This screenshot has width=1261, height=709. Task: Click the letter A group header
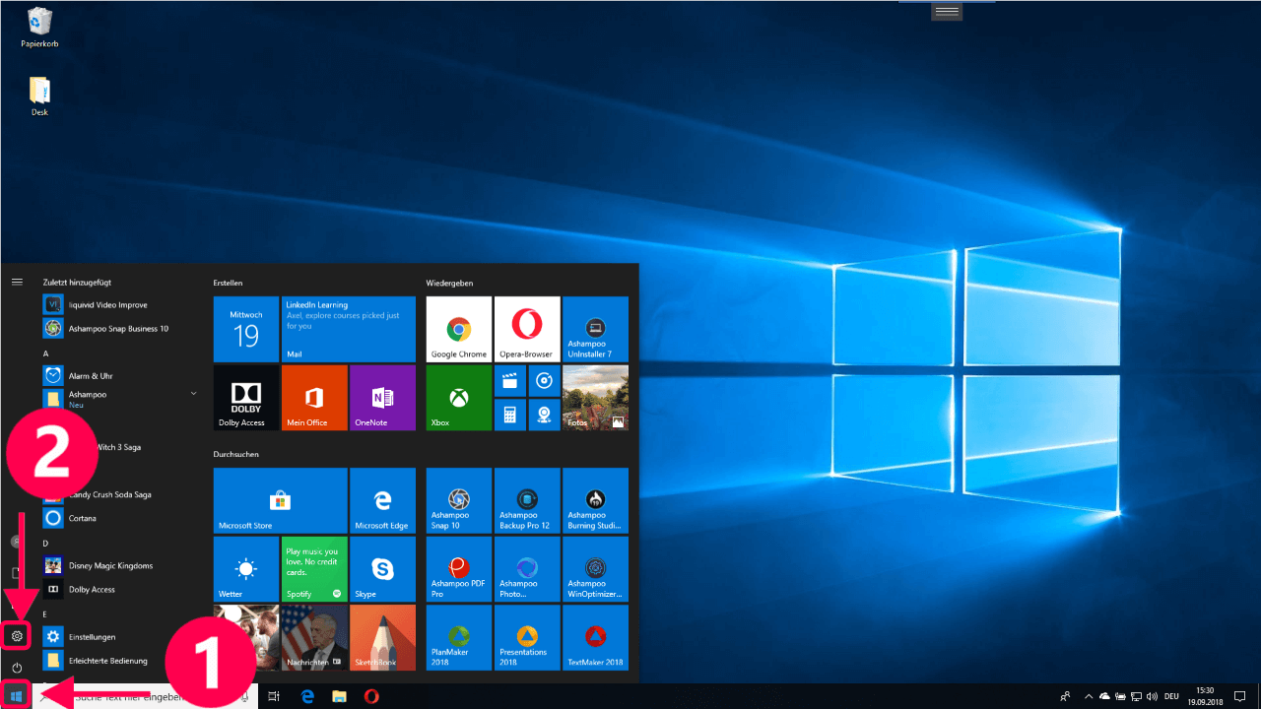coord(46,354)
